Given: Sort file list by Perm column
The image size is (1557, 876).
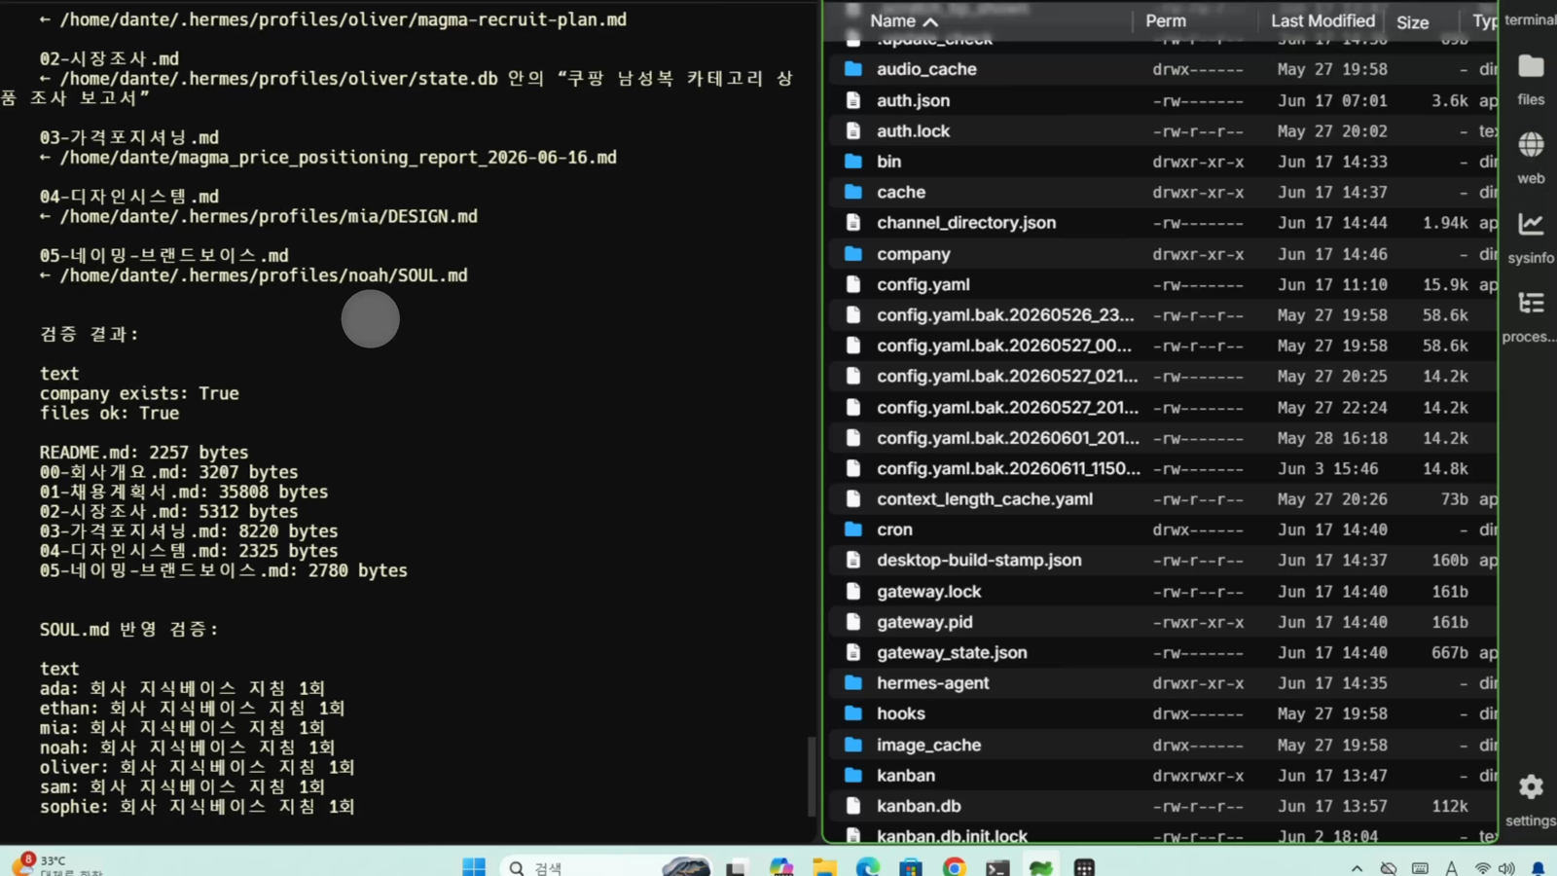Looking at the screenshot, I should pyautogui.click(x=1166, y=20).
